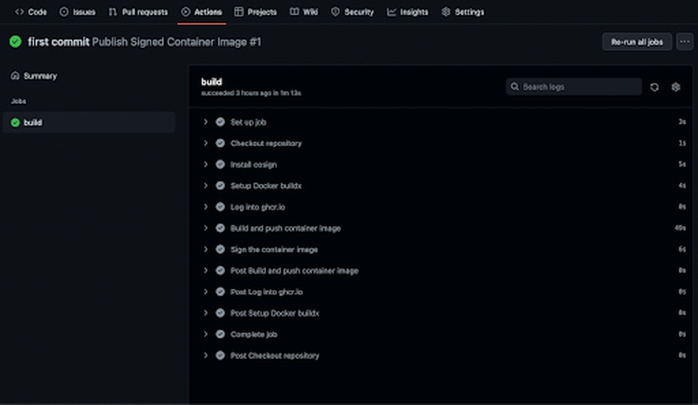This screenshot has height=405, width=698.
Task: Expand the Complete job step
Action: [x=206, y=334]
